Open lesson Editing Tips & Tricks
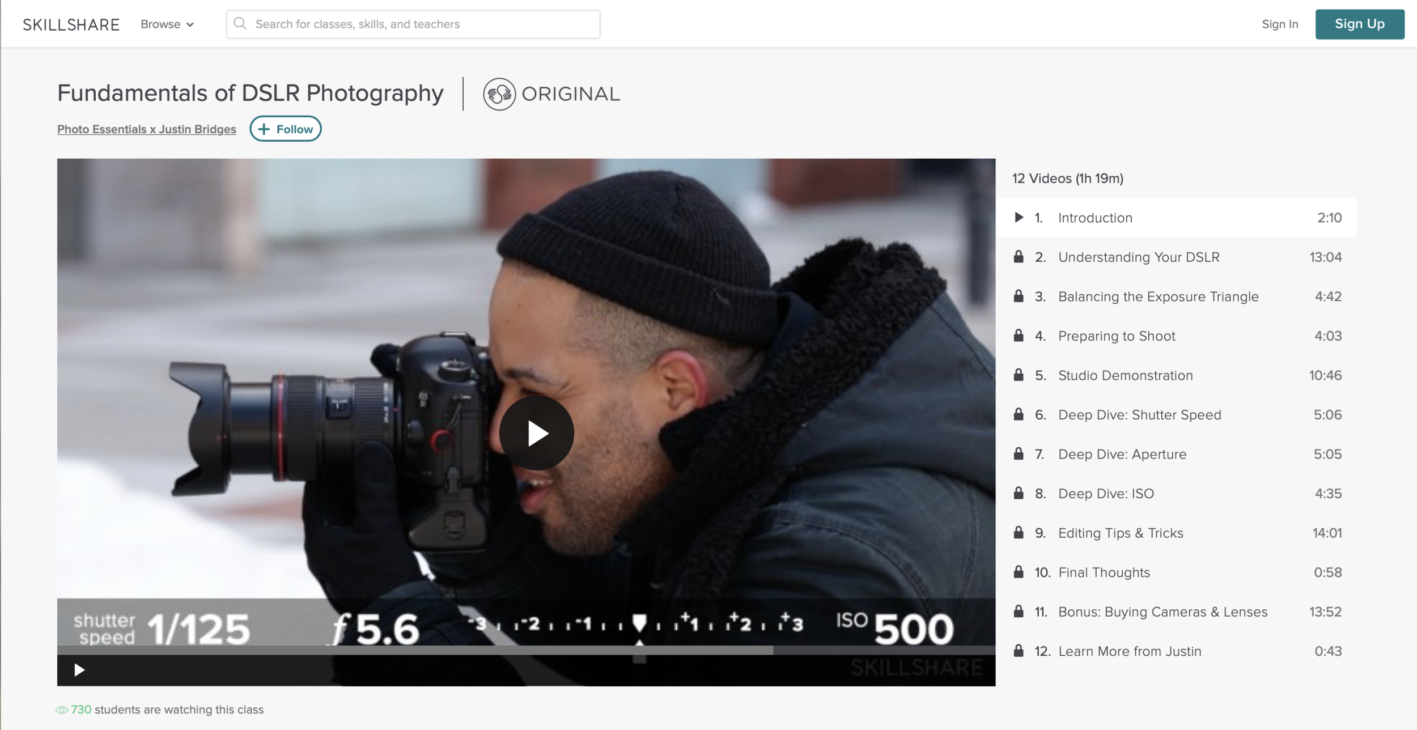Viewport: 1417px width, 730px height. coord(1176,533)
